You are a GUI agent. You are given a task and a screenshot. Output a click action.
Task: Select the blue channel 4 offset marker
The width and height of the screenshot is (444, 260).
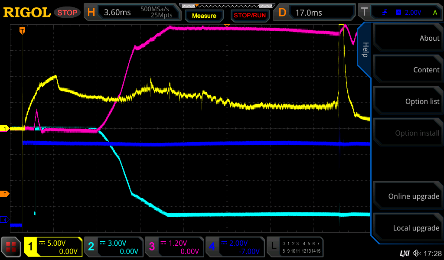5,220
